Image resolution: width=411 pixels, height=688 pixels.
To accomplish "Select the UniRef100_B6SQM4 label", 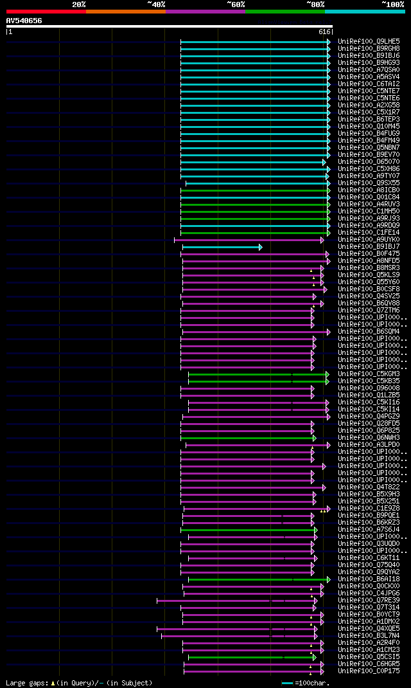I will pyautogui.click(x=369, y=331).
